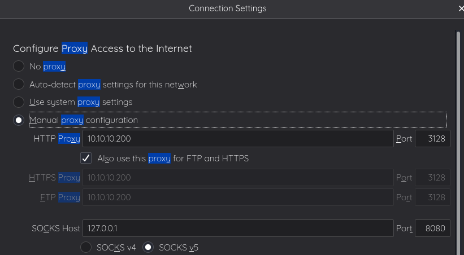
Task: Click the HTTP Proxy label text
Action: (57, 139)
